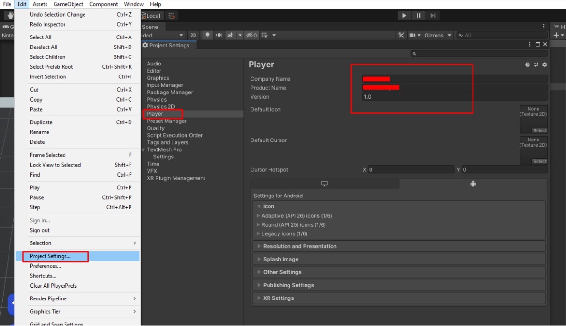Click the Step frame button
566x326 pixels.
click(433, 16)
